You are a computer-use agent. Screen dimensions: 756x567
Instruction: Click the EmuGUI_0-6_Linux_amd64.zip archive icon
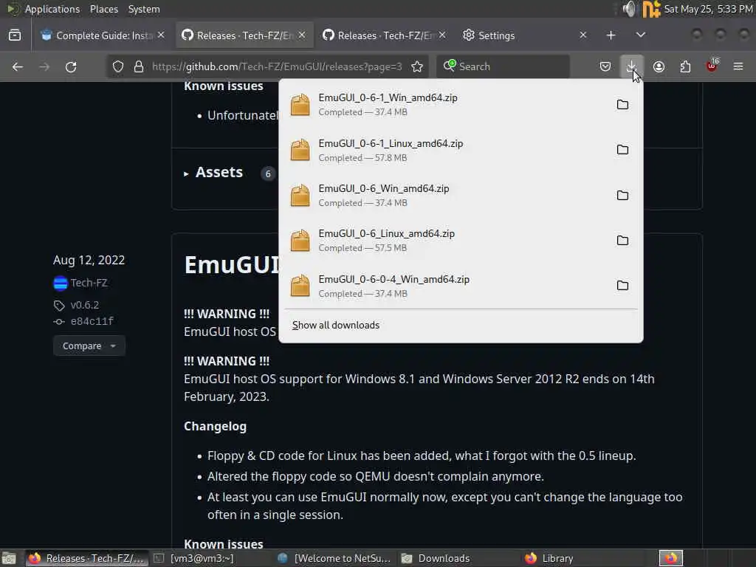[x=300, y=240]
